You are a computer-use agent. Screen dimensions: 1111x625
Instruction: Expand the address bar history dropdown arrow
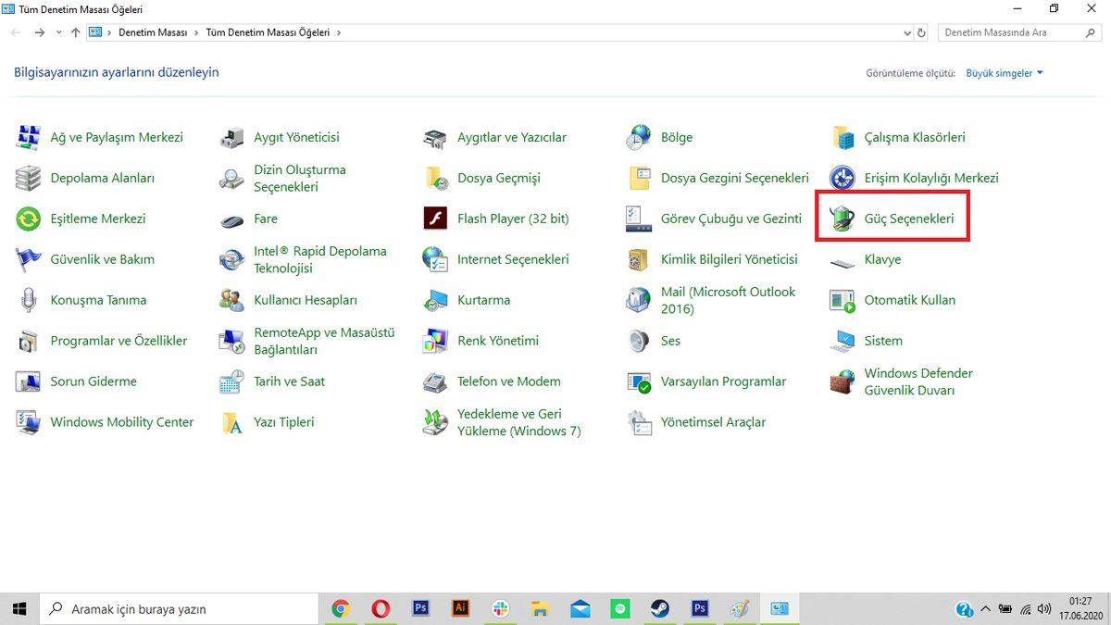pos(907,32)
